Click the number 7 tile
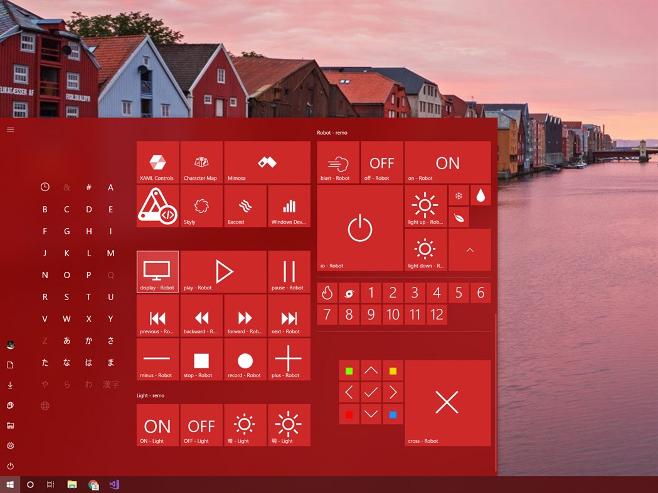The image size is (658, 493). [x=327, y=314]
